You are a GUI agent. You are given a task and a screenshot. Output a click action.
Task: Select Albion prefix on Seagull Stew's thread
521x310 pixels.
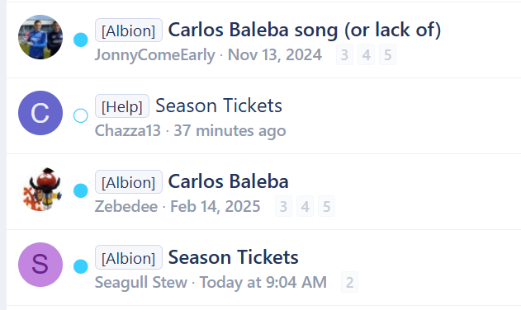point(129,257)
